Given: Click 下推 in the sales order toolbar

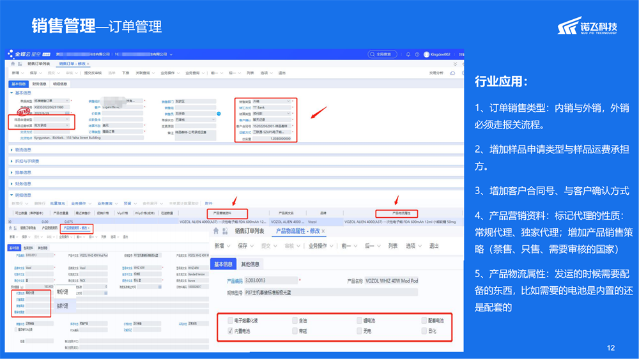Looking at the screenshot, I should click(125, 73).
